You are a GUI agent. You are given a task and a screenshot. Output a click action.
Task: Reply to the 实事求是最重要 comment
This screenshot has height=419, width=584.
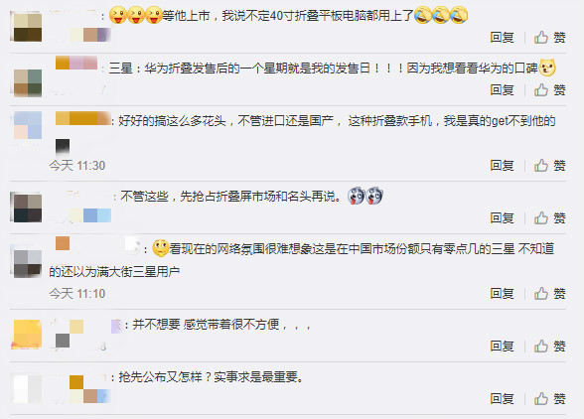pos(502,398)
